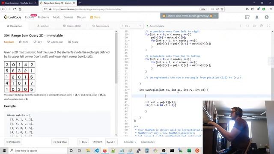Image resolution: width=274 pixels, height=154 pixels.
Task: Click the problem matrix example image
Action: coord(20,77)
